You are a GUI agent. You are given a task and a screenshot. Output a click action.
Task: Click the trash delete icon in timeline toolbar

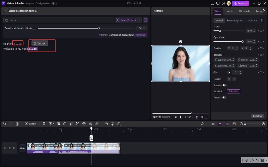(x=17, y=124)
